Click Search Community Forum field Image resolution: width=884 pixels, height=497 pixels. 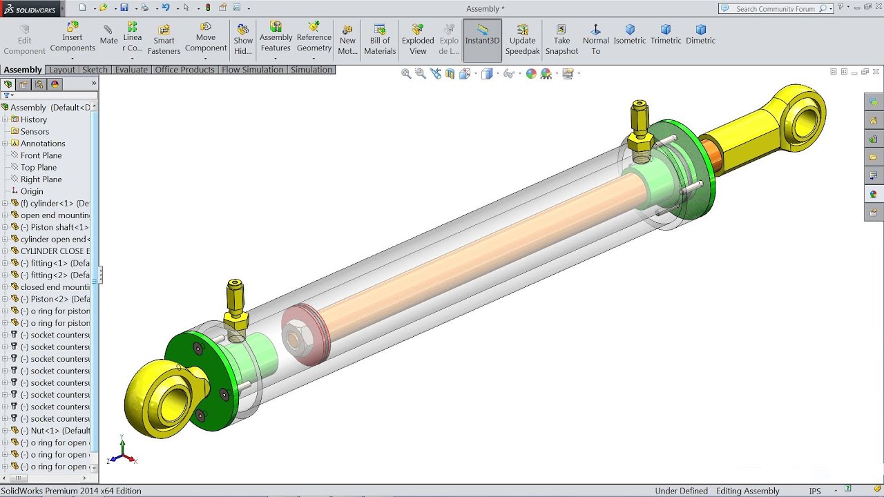[x=775, y=9]
